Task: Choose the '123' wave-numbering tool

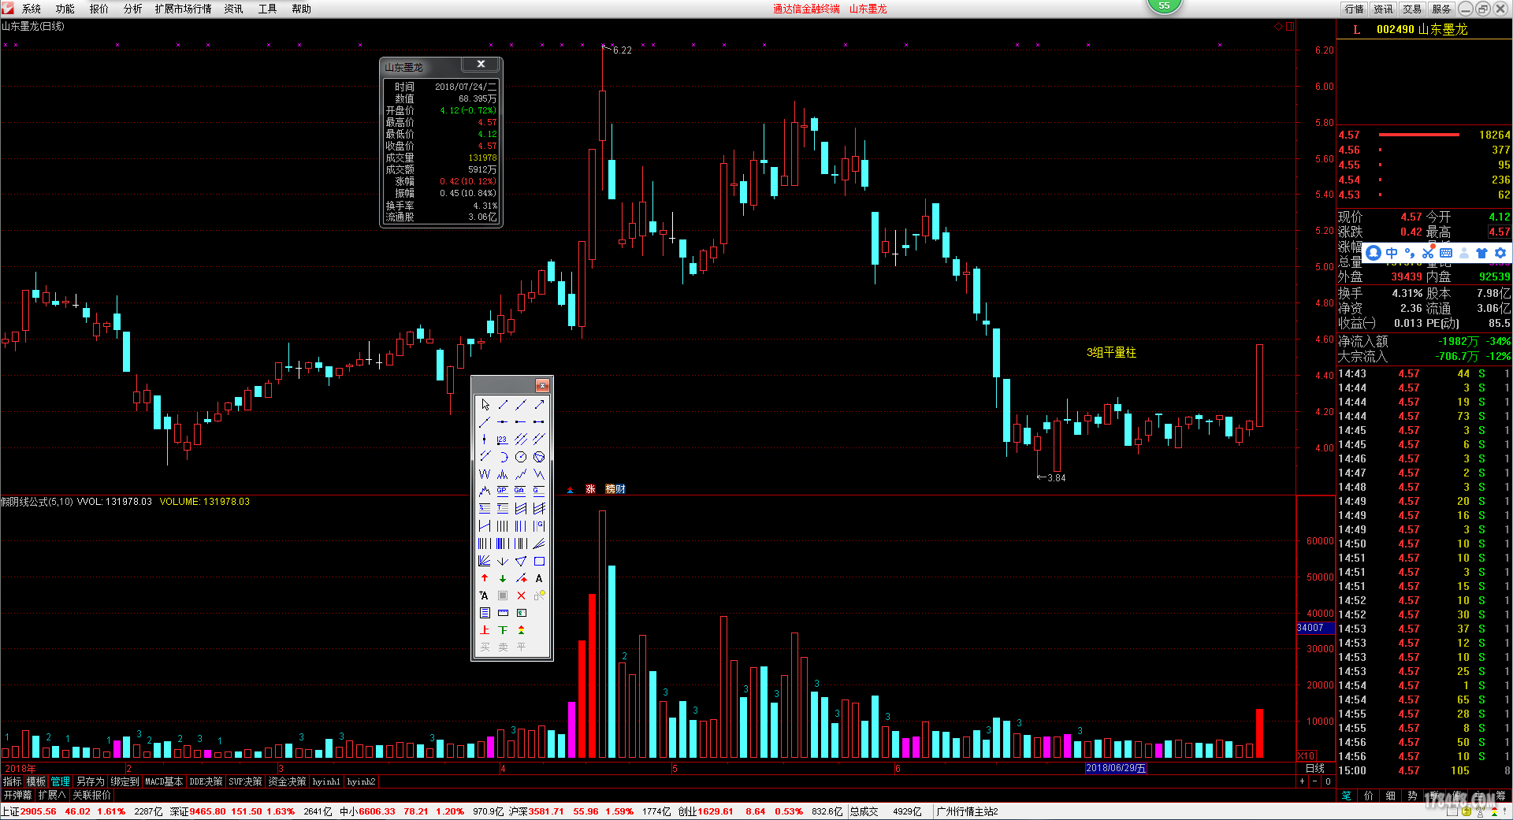Action: coord(503,439)
